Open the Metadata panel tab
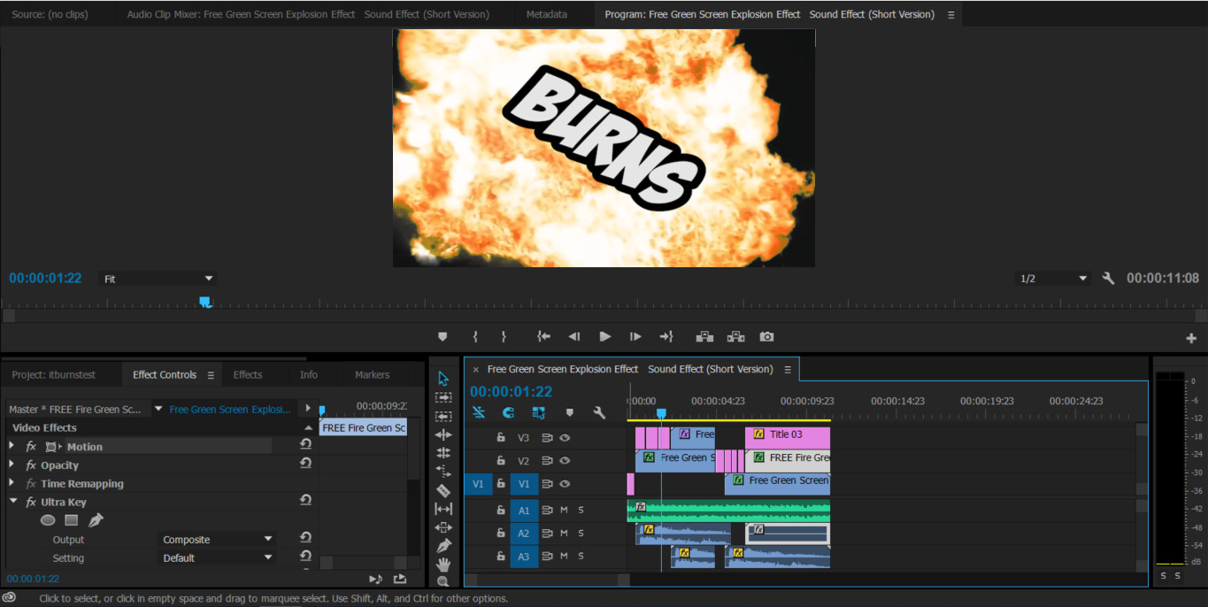Viewport: 1208px width, 607px height. tap(546, 14)
